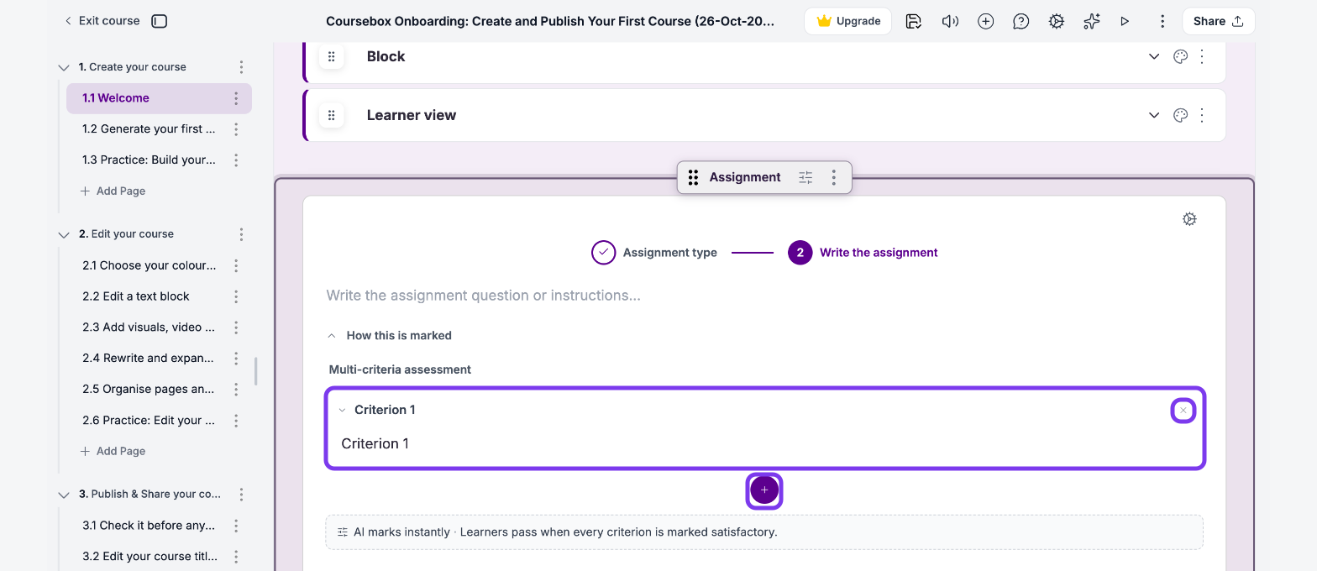Click the assignment question instructions field

click(x=764, y=296)
